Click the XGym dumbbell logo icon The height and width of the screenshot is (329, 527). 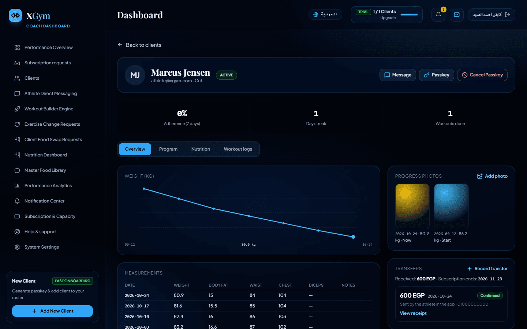(x=15, y=15)
